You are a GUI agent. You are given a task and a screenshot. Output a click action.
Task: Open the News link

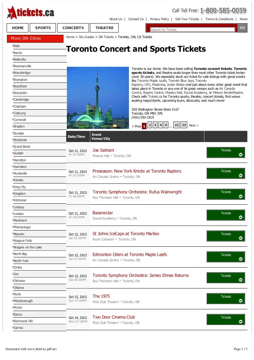(x=243, y=19)
